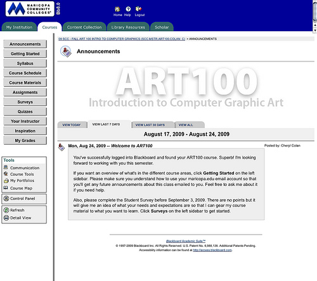The image size is (317, 281).
Task: Click the Refresh icon
Action: (x=6, y=210)
